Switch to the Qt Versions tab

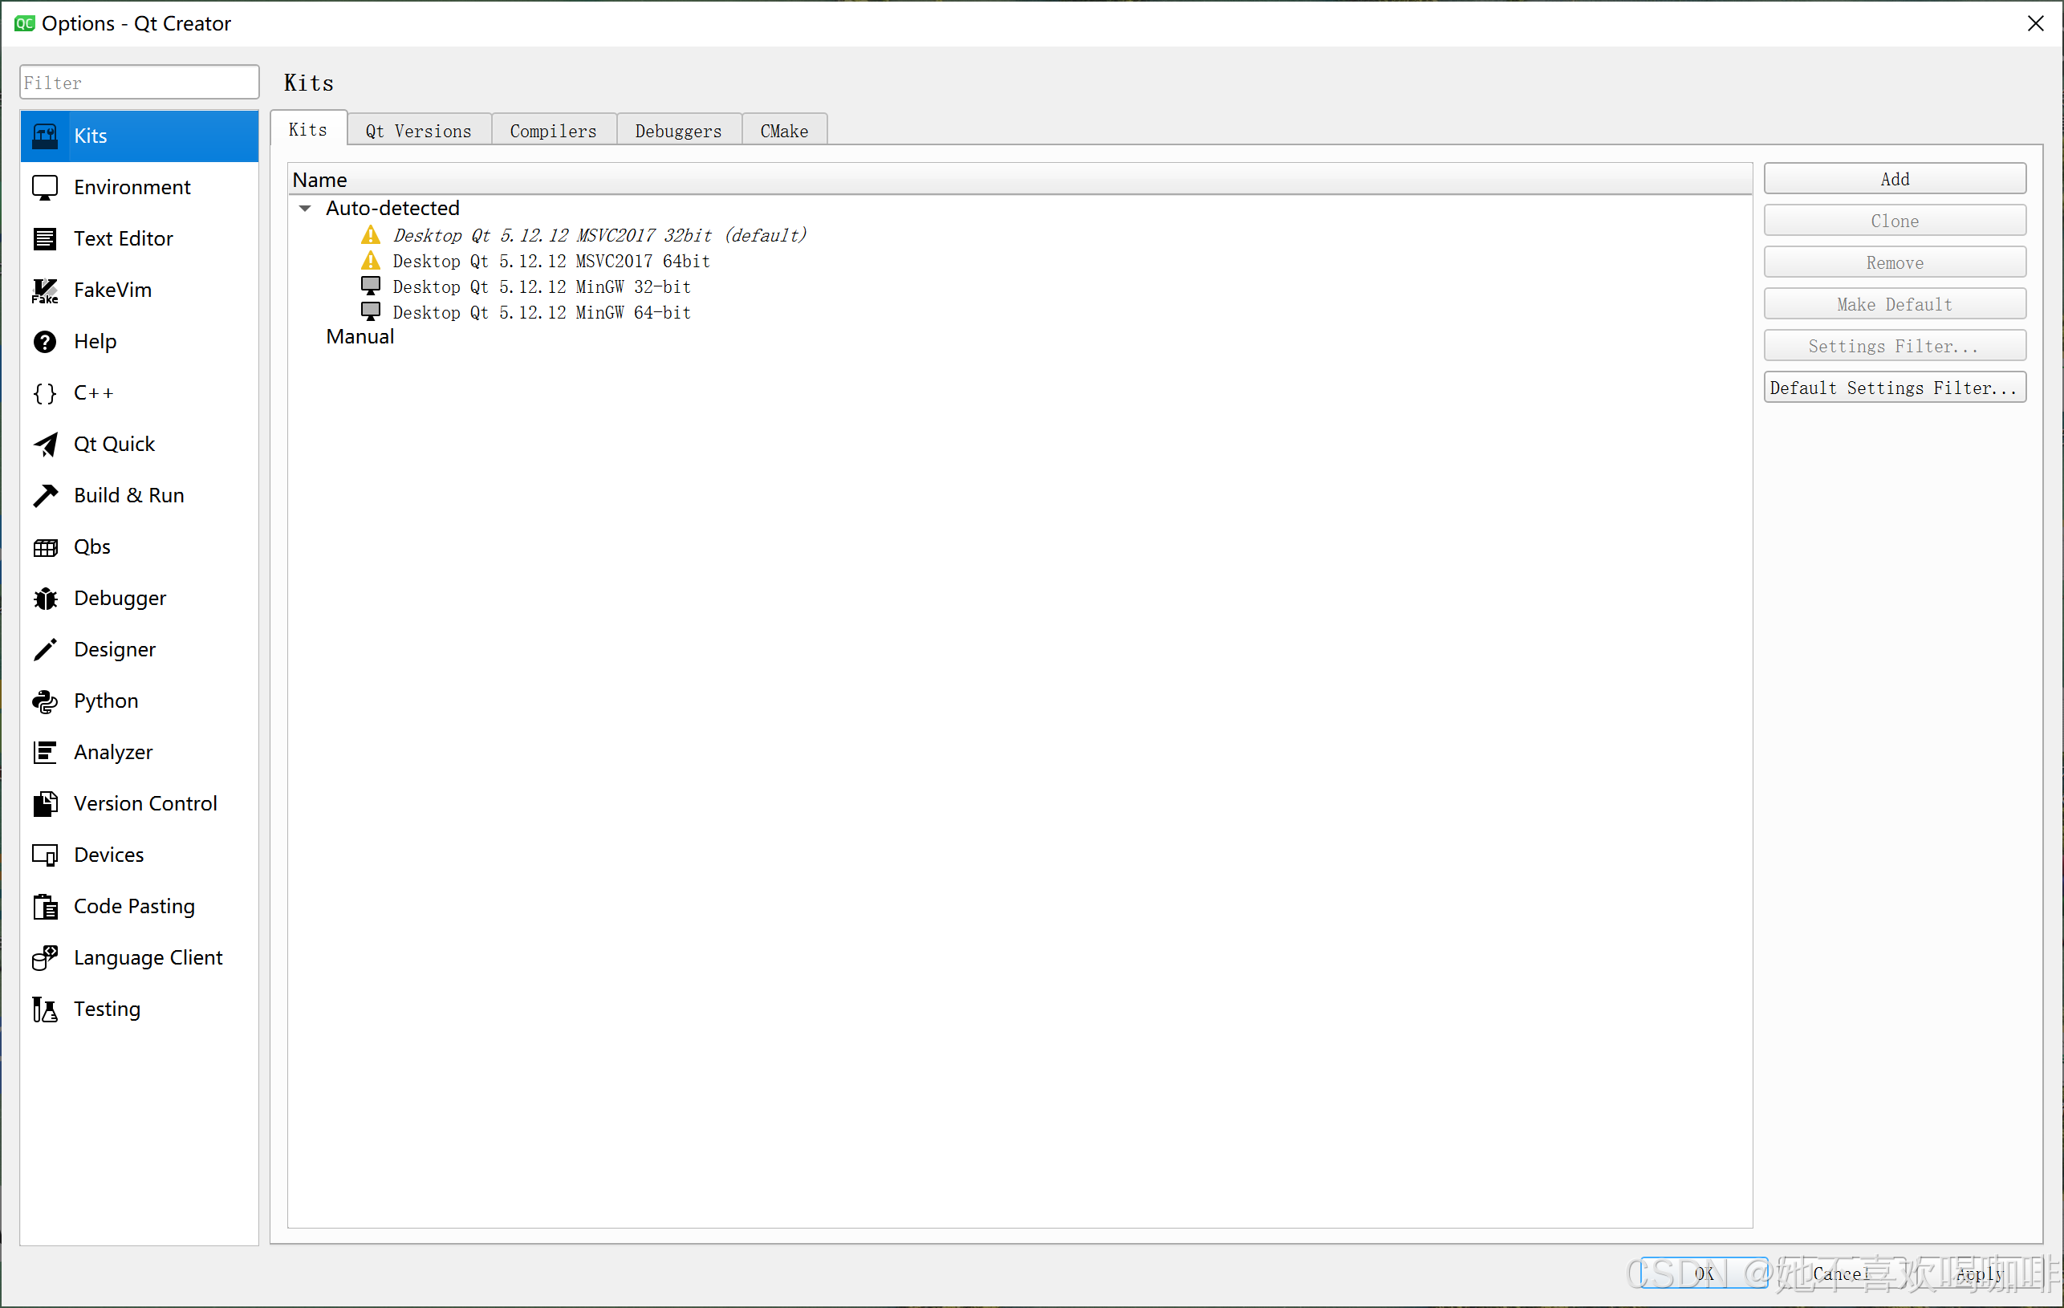click(418, 130)
